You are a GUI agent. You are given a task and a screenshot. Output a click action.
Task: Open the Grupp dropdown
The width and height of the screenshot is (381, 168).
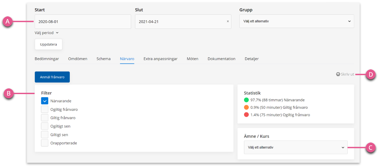coord(297,21)
